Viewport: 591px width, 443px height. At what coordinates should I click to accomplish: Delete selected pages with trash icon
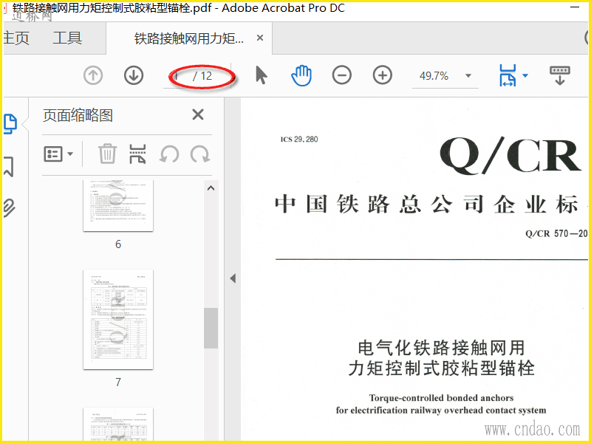(107, 154)
